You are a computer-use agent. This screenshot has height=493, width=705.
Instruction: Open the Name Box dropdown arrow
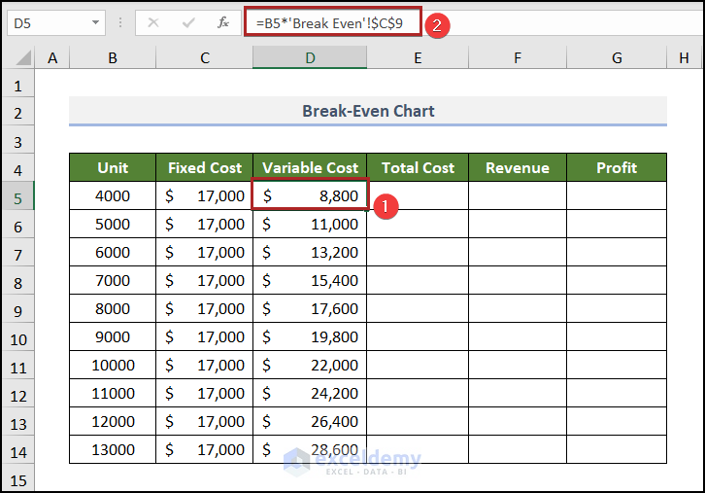[95, 22]
